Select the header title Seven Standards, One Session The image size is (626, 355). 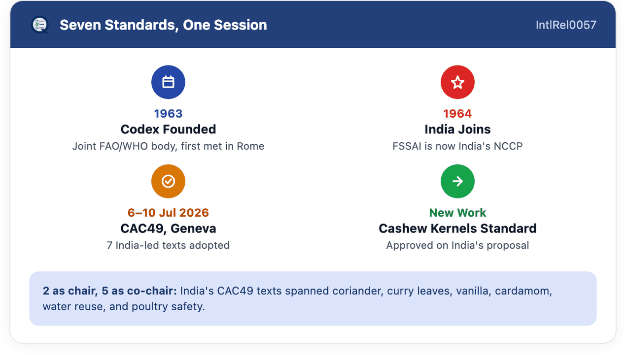click(x=163, y=25)
